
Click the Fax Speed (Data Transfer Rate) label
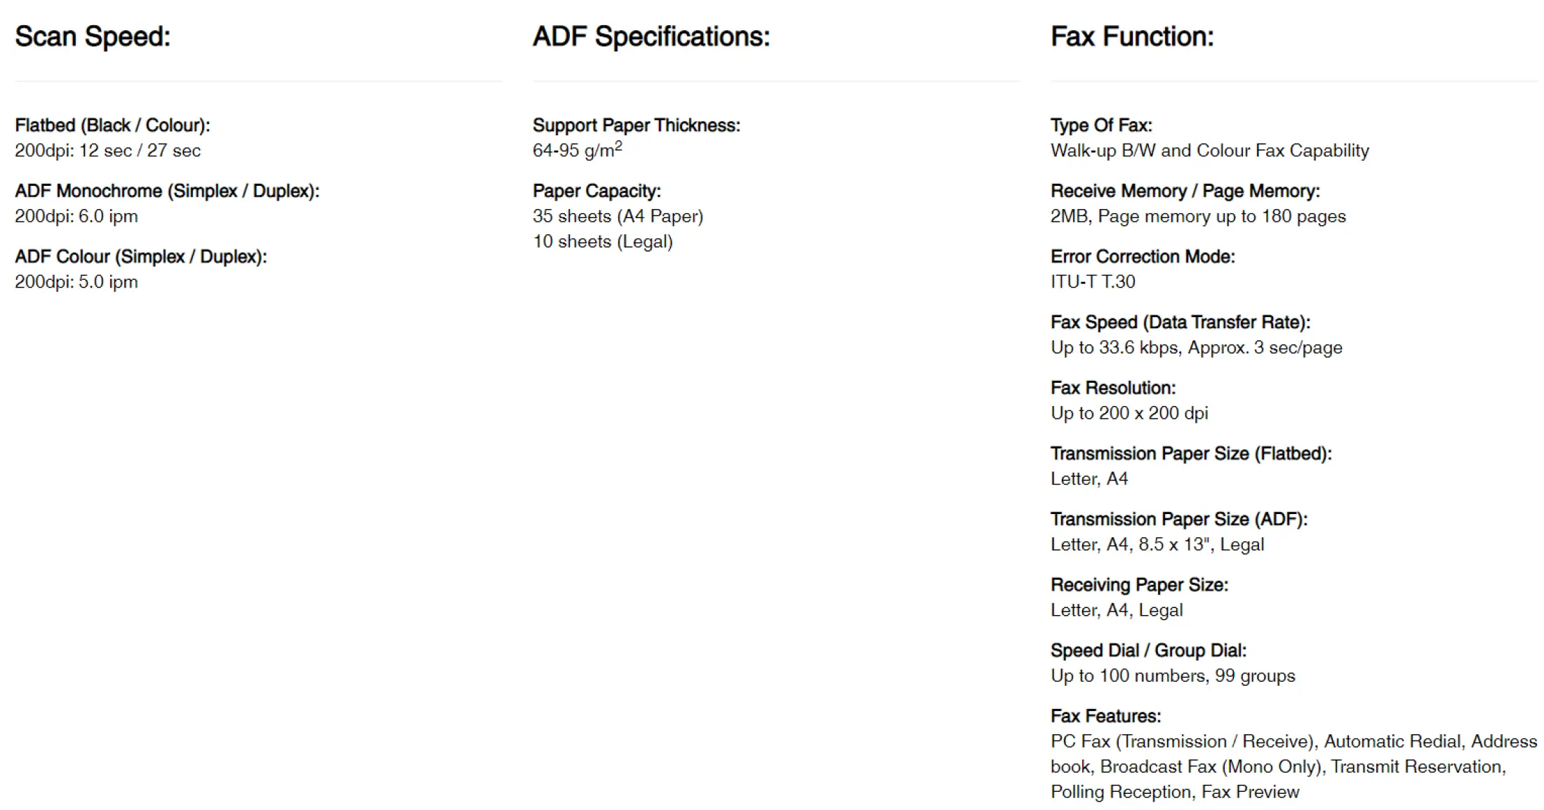tap(1180, 323)
